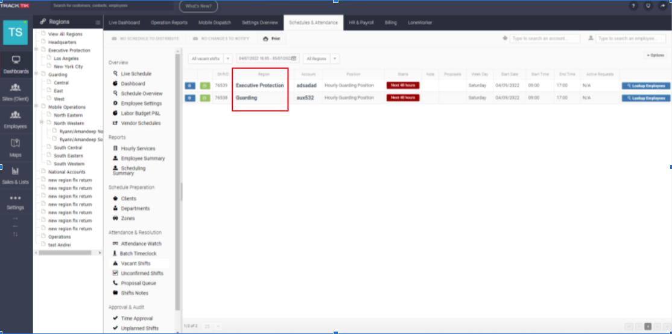Collapse the Executive Protection tree node
The image size is (672, 334).
click(37, 50)
